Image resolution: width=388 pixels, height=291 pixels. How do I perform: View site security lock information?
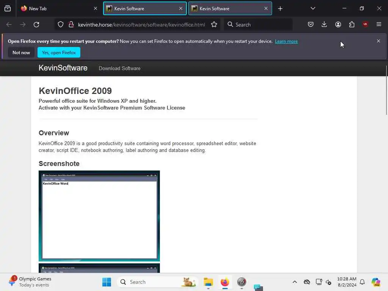pos(71,25)
